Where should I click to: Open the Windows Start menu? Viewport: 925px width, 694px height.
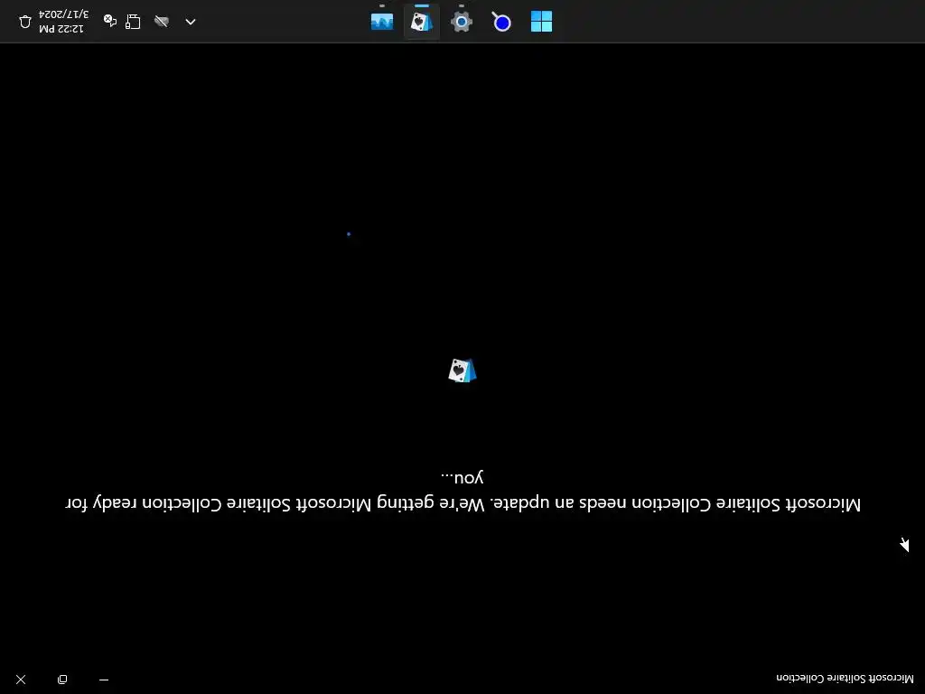tap(541, 22)
